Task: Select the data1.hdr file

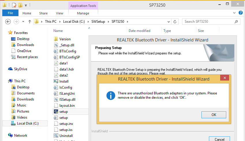Action: tap(67, 69)
